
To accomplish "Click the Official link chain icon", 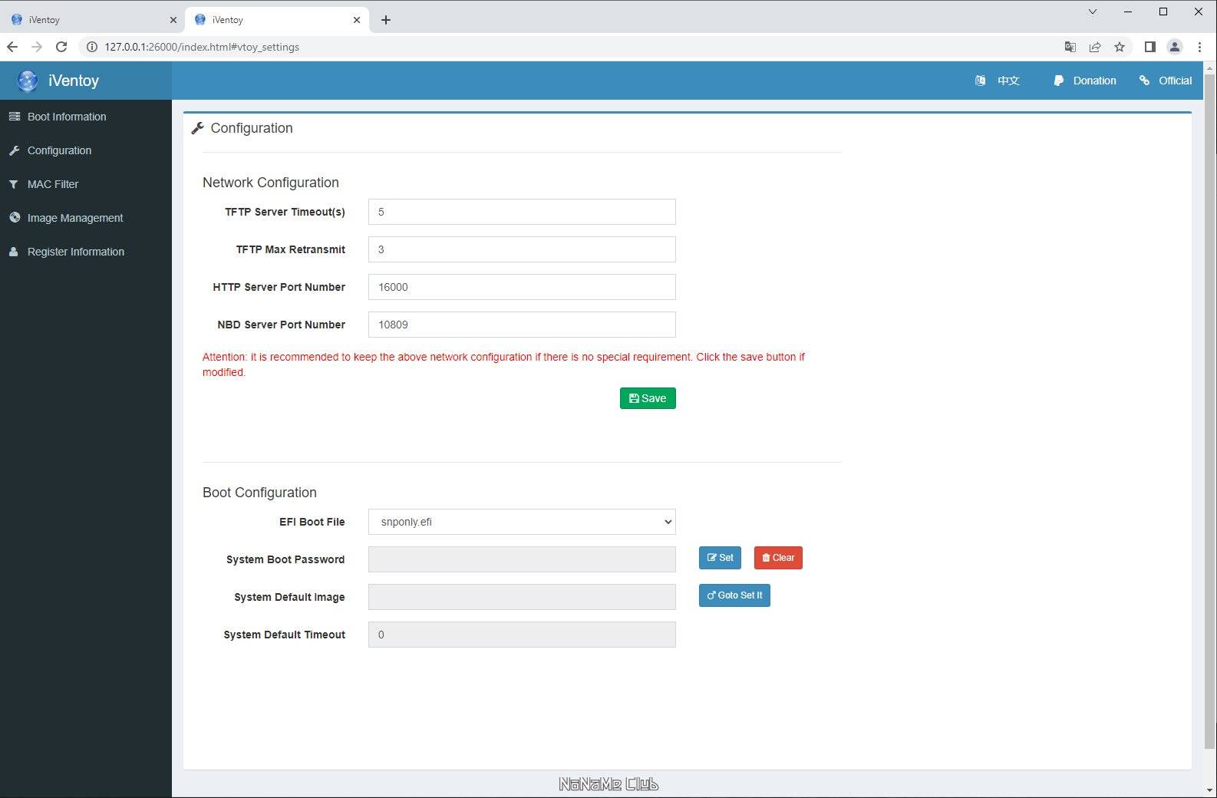I will tap(1144, 81).
